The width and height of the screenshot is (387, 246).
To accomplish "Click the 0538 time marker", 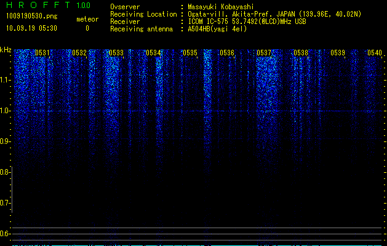I will pos(301,53).
